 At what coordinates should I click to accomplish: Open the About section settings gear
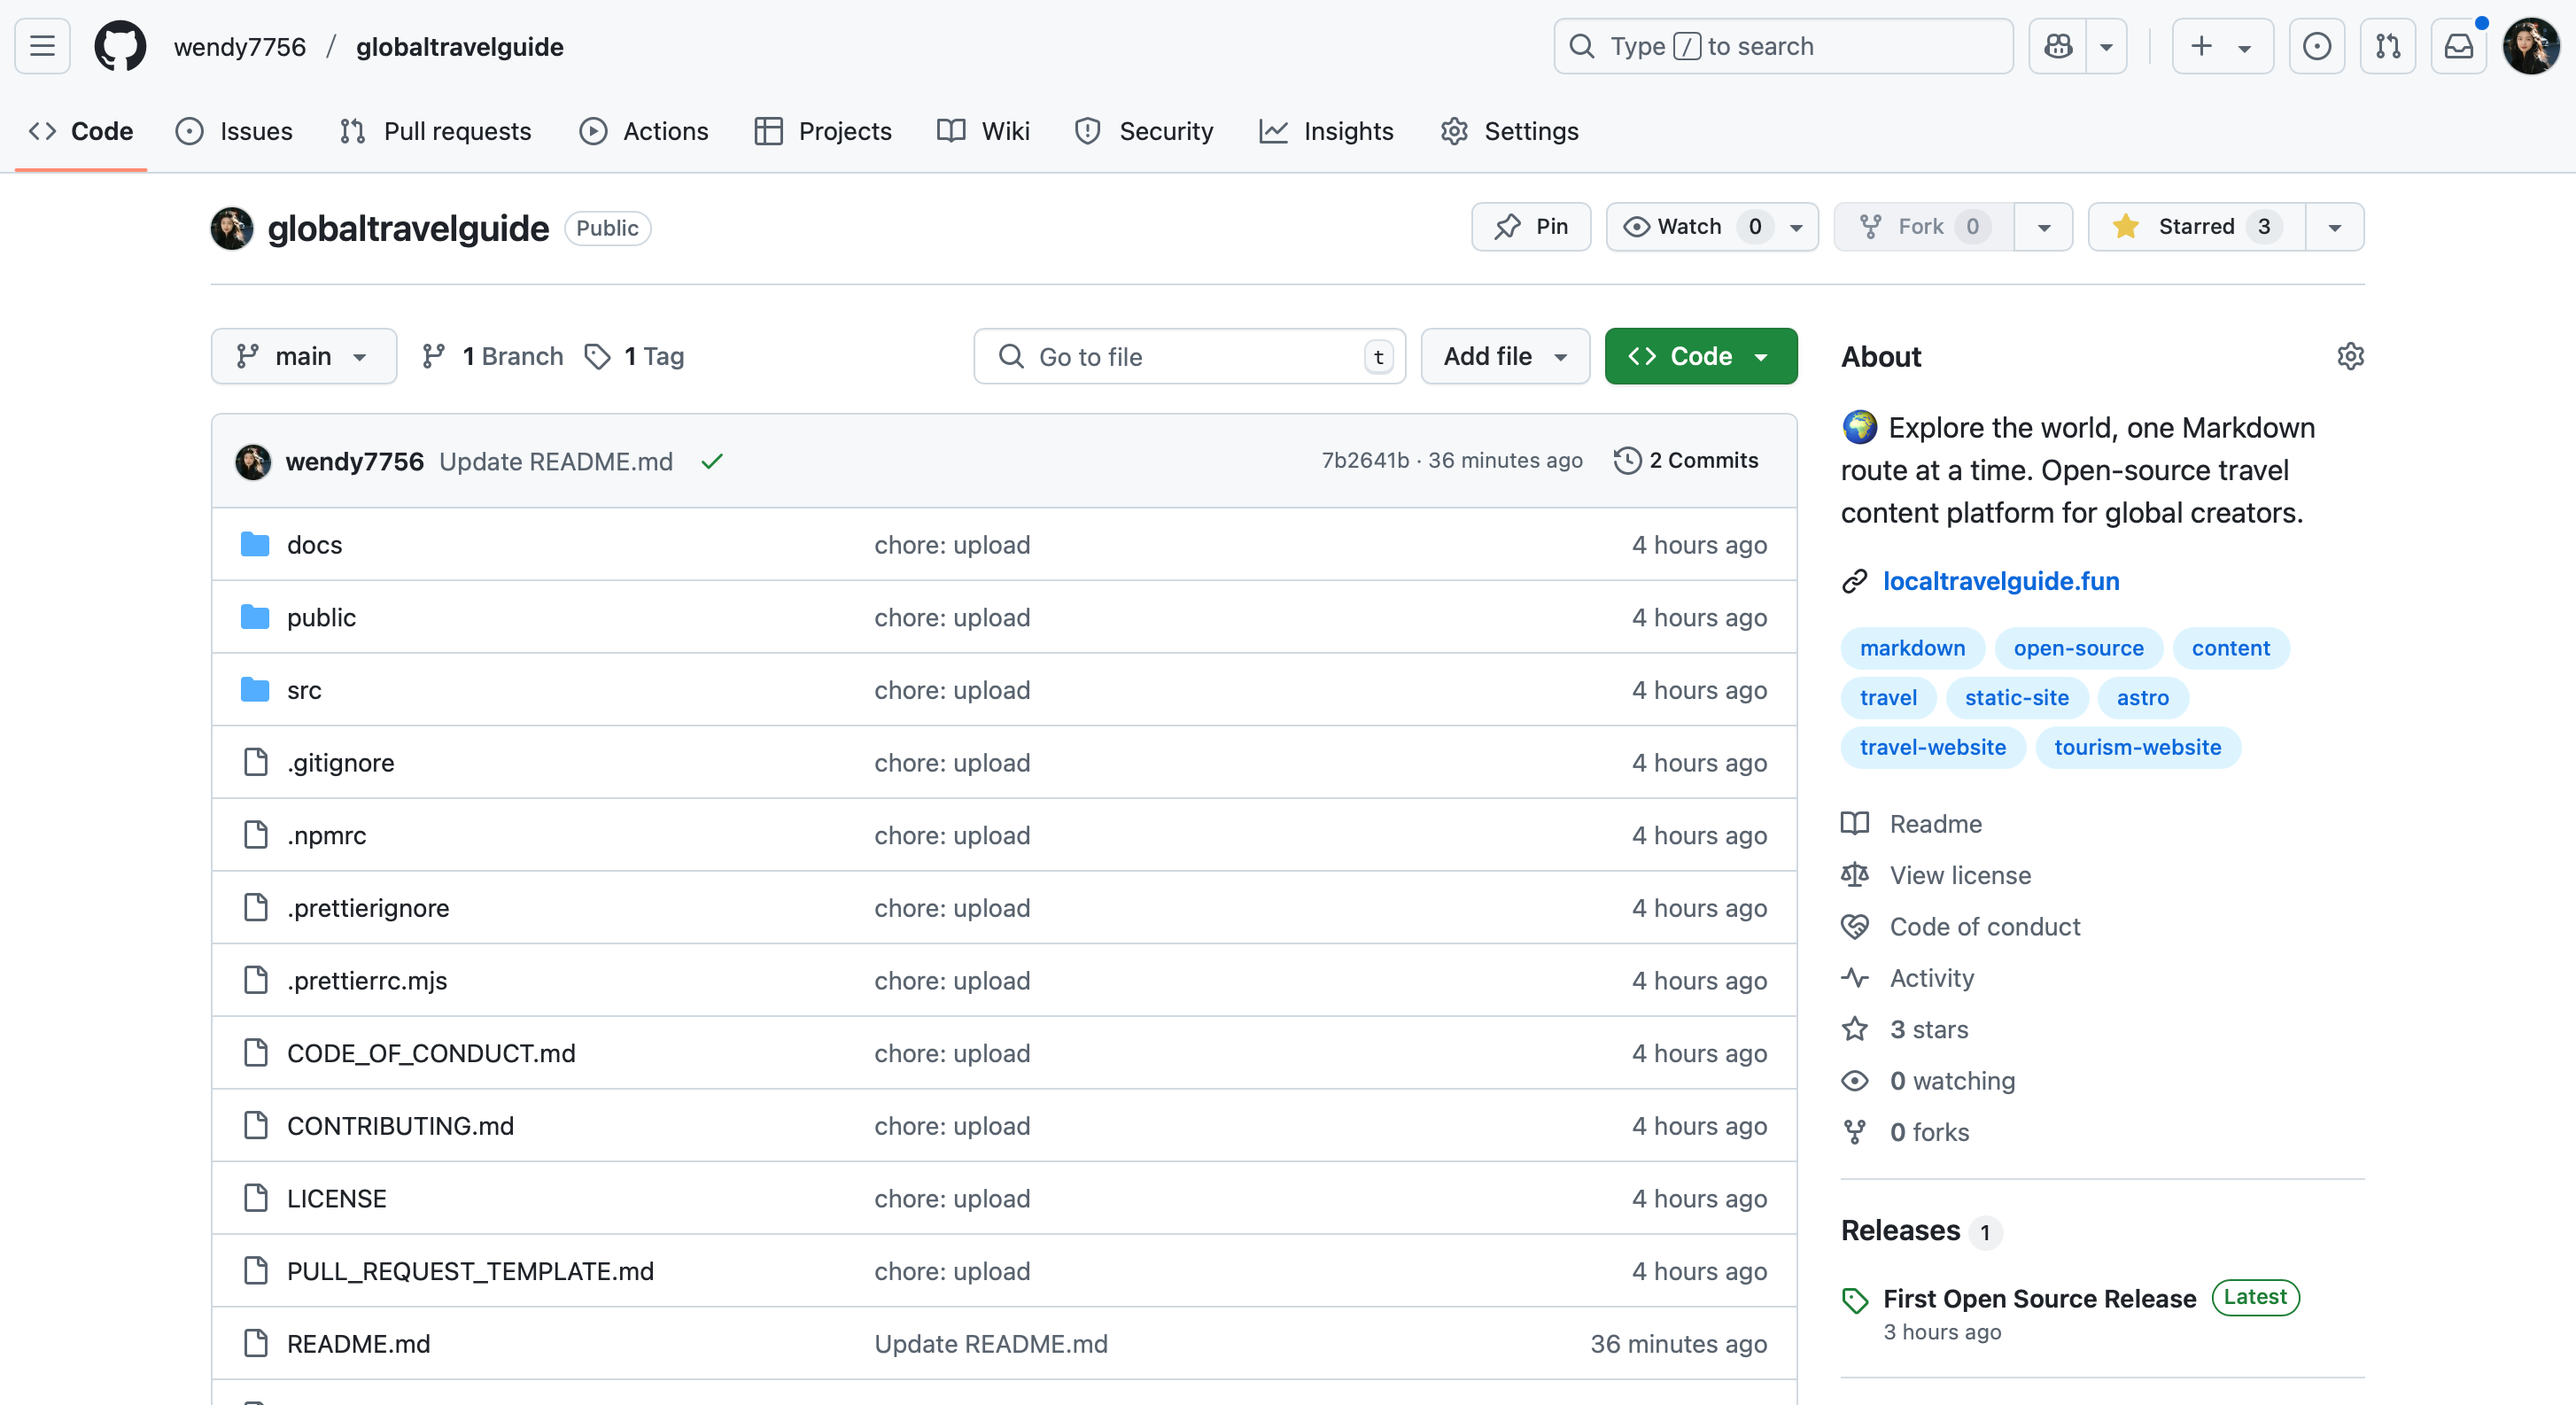[2351, 356]
